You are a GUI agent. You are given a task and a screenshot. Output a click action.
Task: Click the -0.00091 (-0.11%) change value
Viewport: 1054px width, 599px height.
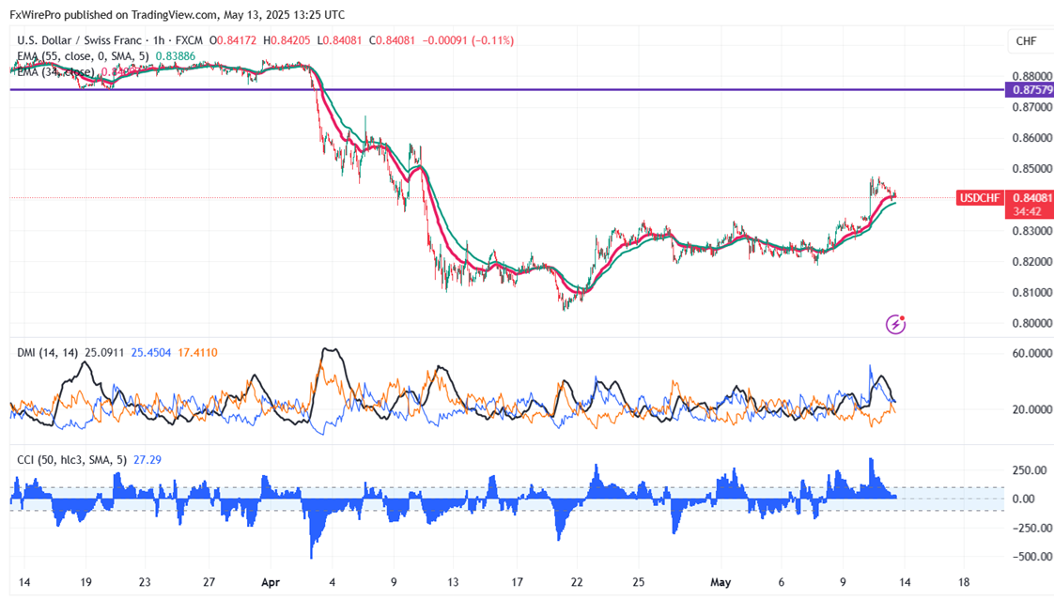[x=468, y=40]
